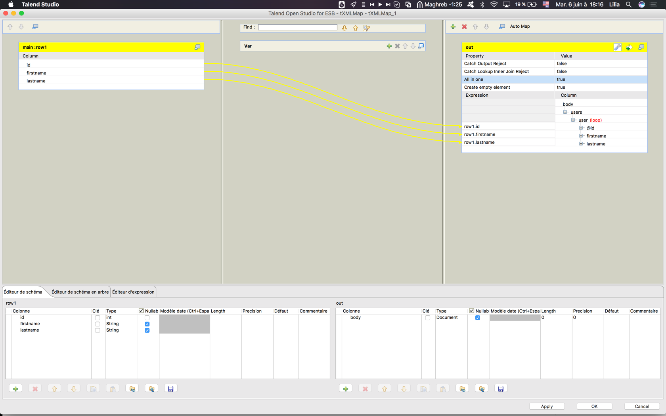Image resolution: width=666 pixels, height=416 pixels.
Task: Add column to row1 schema
Action: tap(15, 389)
